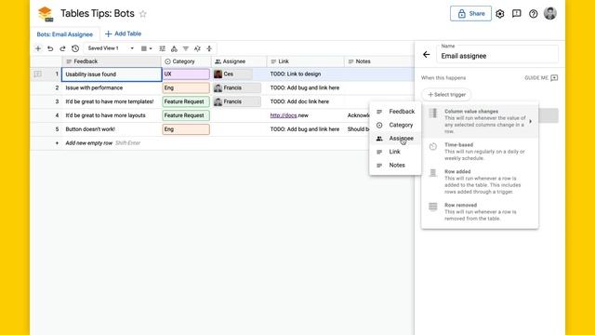Click 'It'd be great to have more layouts'
The image size is (595, 335).
[x=112, y=115]
